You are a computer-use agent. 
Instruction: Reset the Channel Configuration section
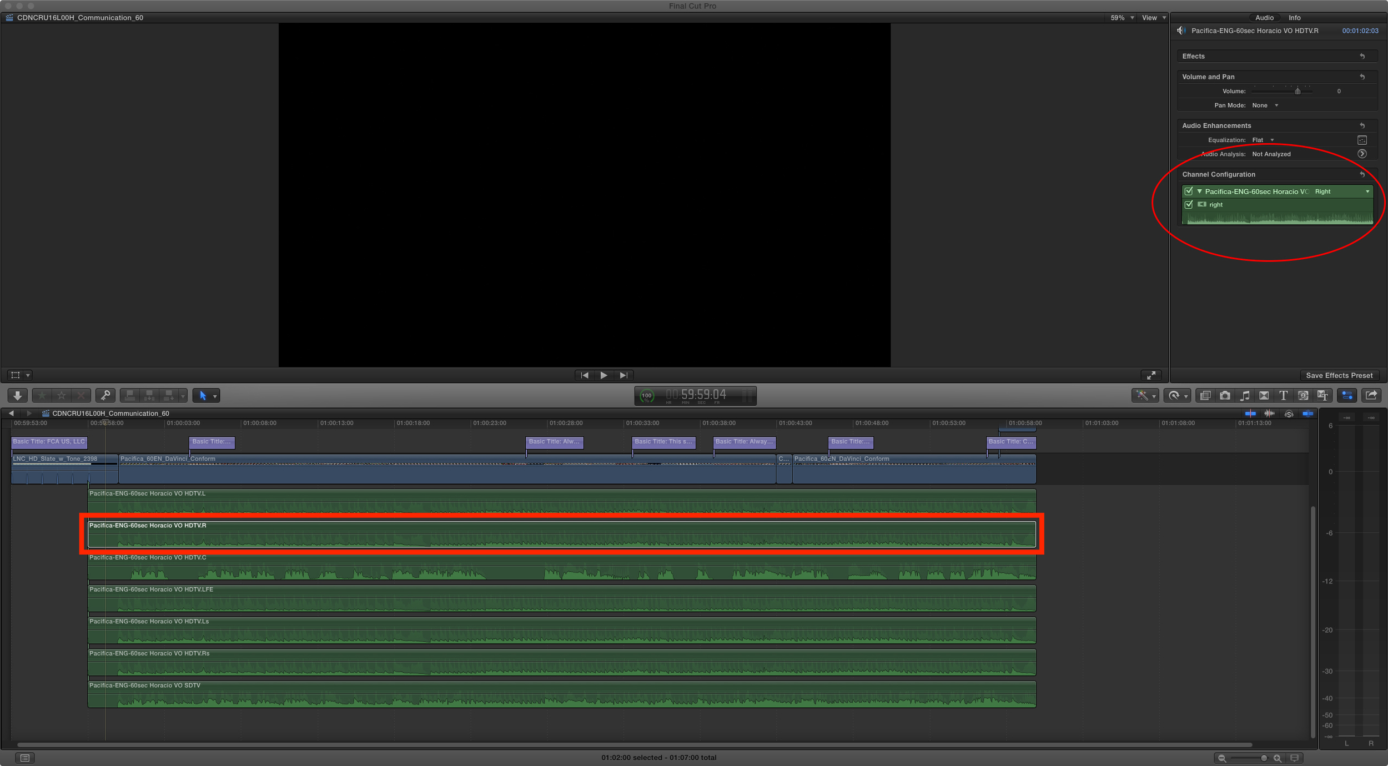[1362, 174]
